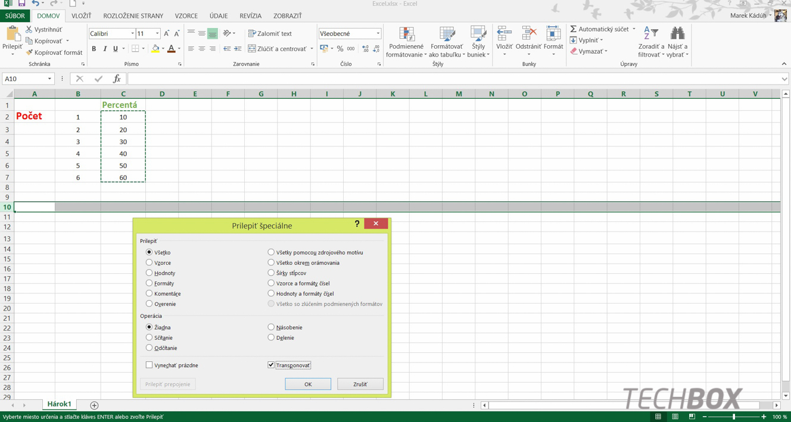This screenshot has height=422, width=791.
Task: Click in the formula bar input
Action: click(456, 79)
